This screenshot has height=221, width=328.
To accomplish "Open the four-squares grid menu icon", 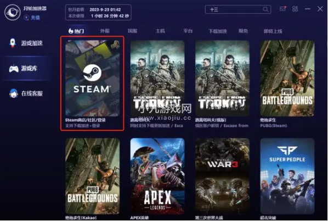I will click(295, 9).
